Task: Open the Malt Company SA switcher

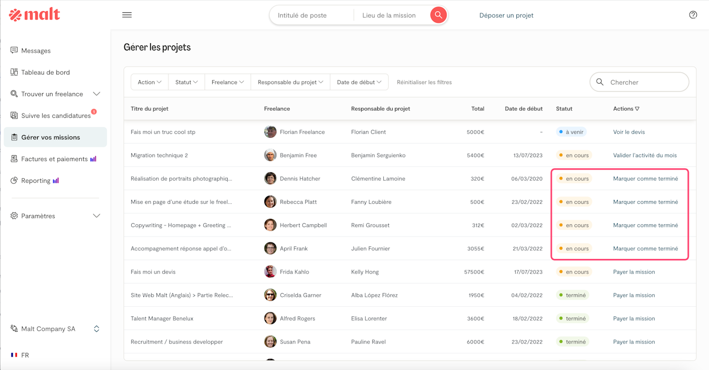Action: [x=96, y=329]
